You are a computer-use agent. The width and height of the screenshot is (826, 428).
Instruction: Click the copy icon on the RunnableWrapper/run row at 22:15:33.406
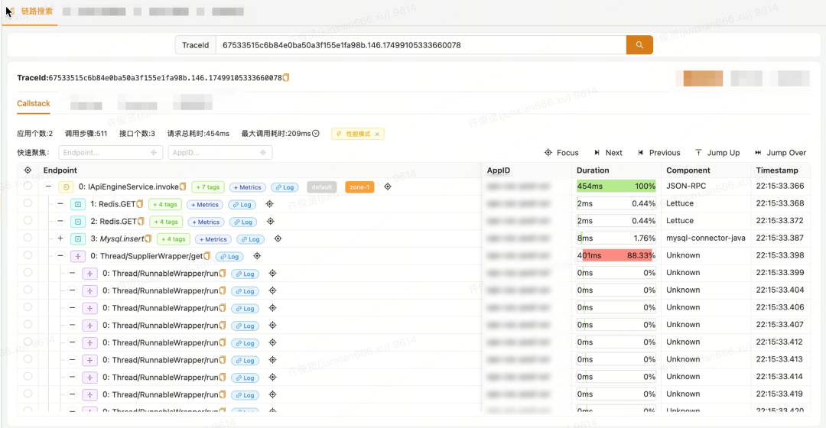click(223, 308)
